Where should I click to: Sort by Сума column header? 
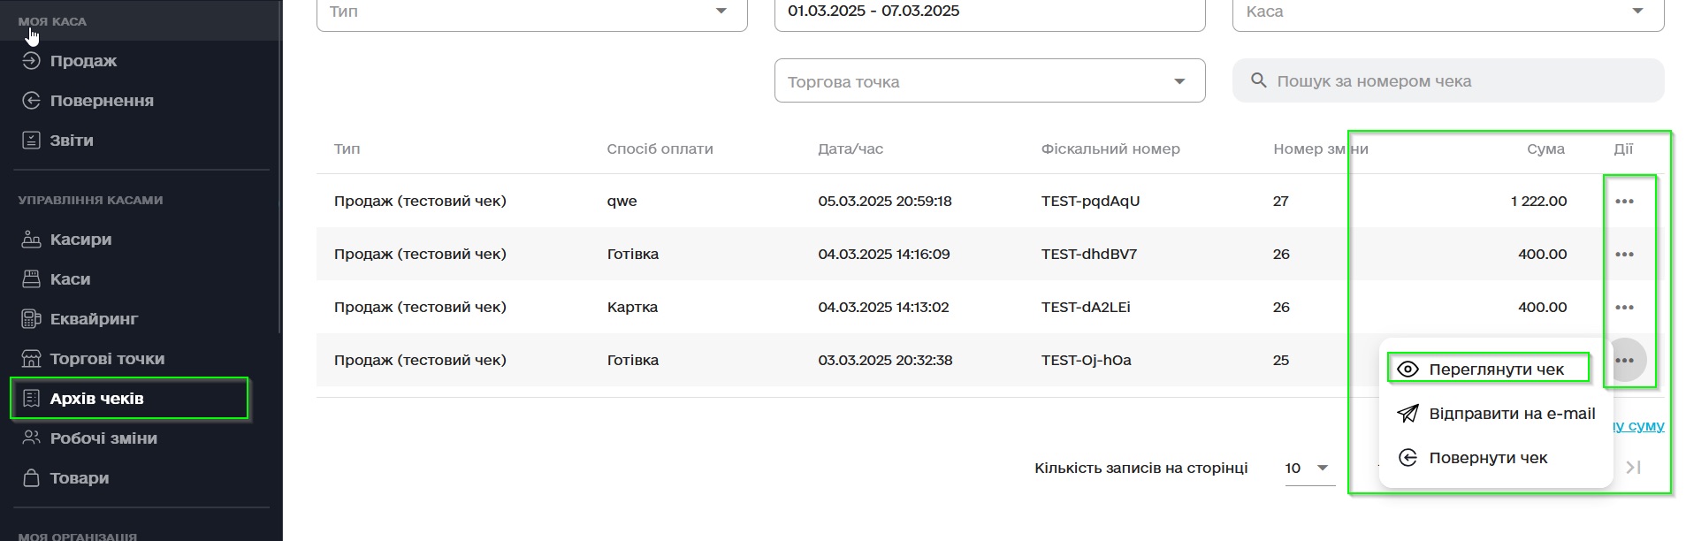[1545, 149]
